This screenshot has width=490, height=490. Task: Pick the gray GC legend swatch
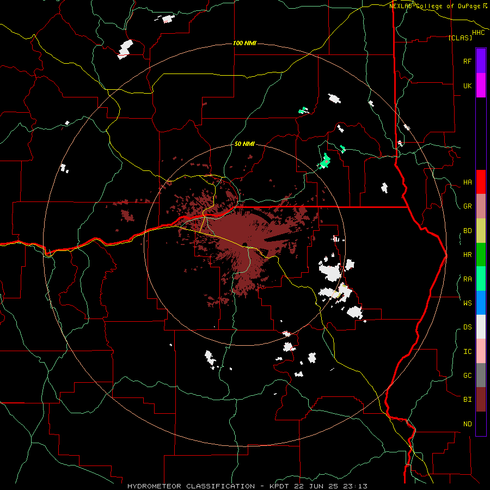(481, 375)
